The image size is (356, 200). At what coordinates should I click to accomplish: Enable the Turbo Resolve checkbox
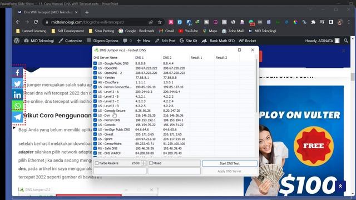click(97, 163)
